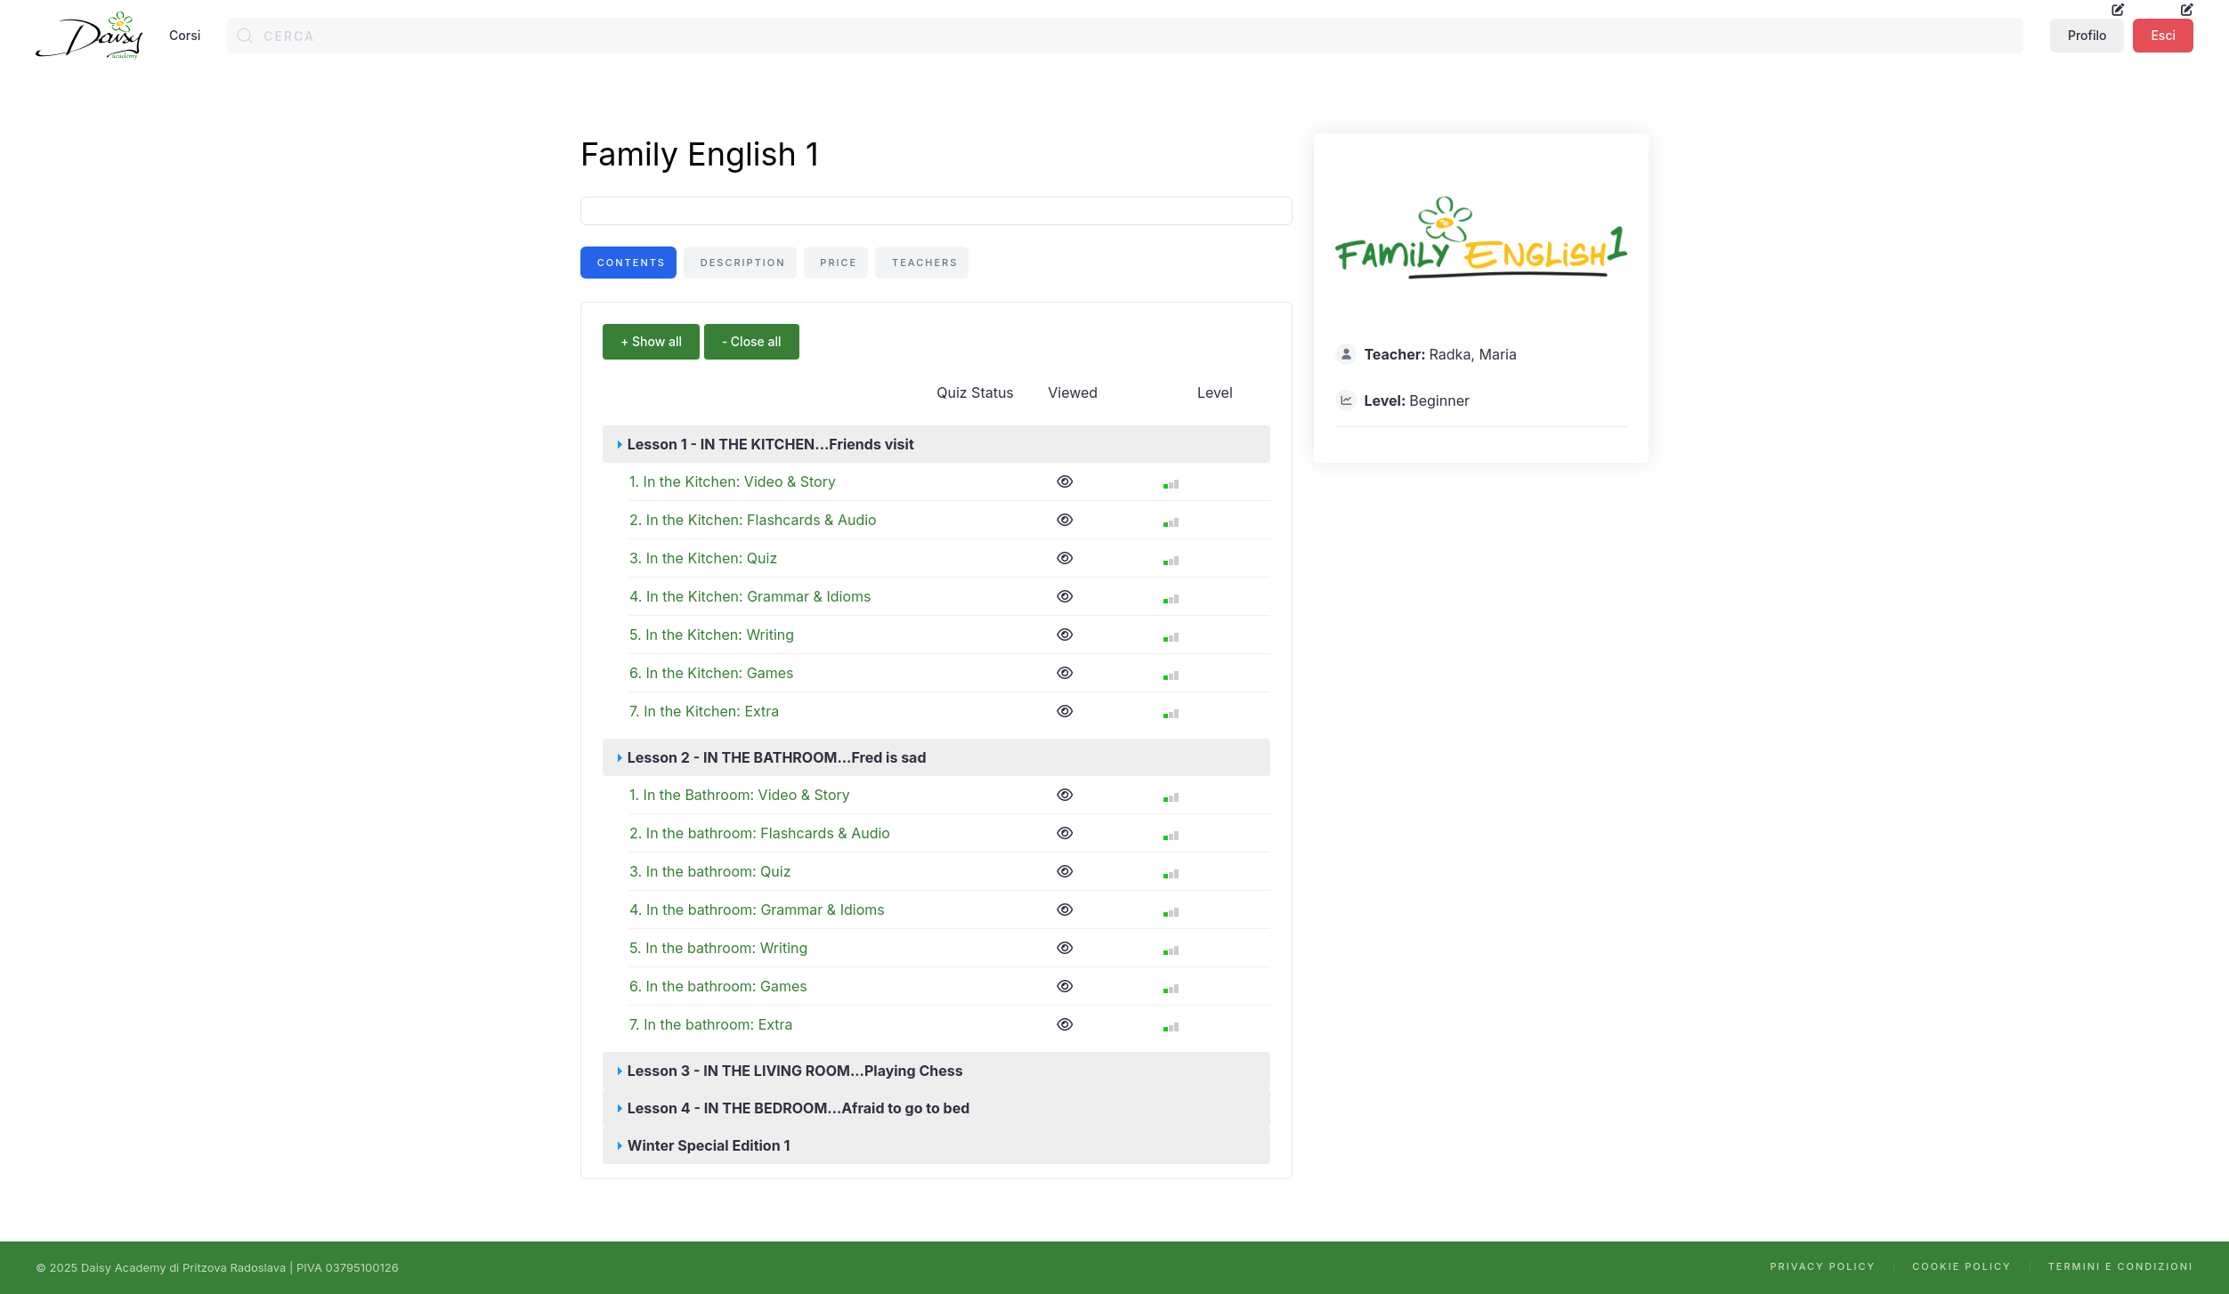This screenshot has width=2229, height=1294.
Task: Switch to the Description tab
Action: [742, 263]
